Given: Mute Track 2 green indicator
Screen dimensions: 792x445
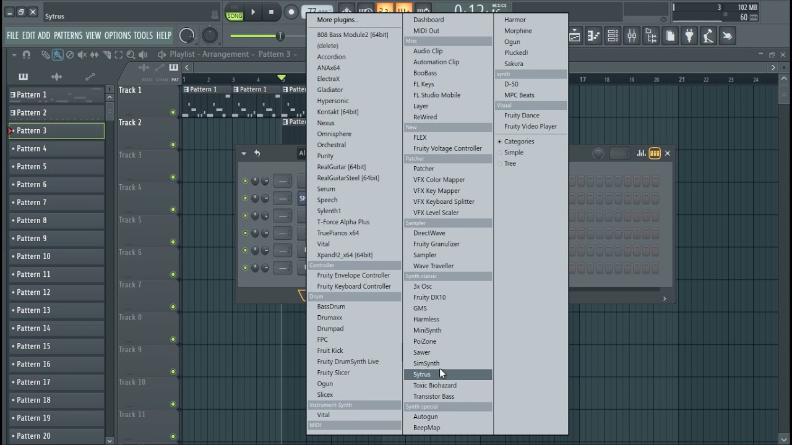Looking at the screenshot, I should click(173, 145).
